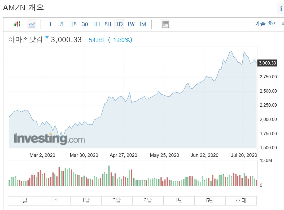Viewport: 284px width, 210px height.
Task: Click the -54.88 price change value
Action: pos(95,40)
